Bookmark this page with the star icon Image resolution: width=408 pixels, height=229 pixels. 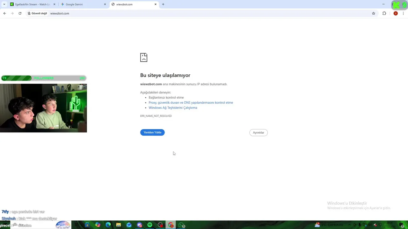coord(374,13)
